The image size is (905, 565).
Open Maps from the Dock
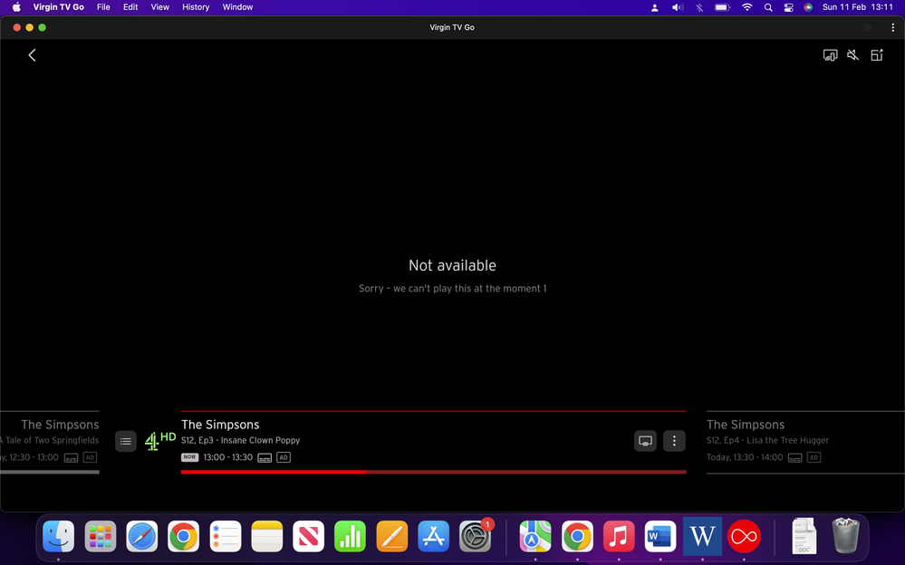coord(535,536)
